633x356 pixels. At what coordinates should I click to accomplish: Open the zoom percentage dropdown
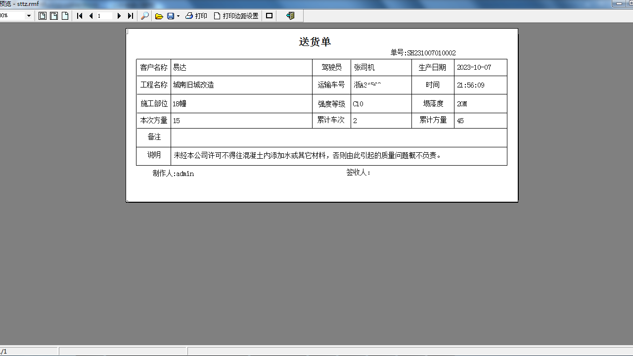[29, 16]
